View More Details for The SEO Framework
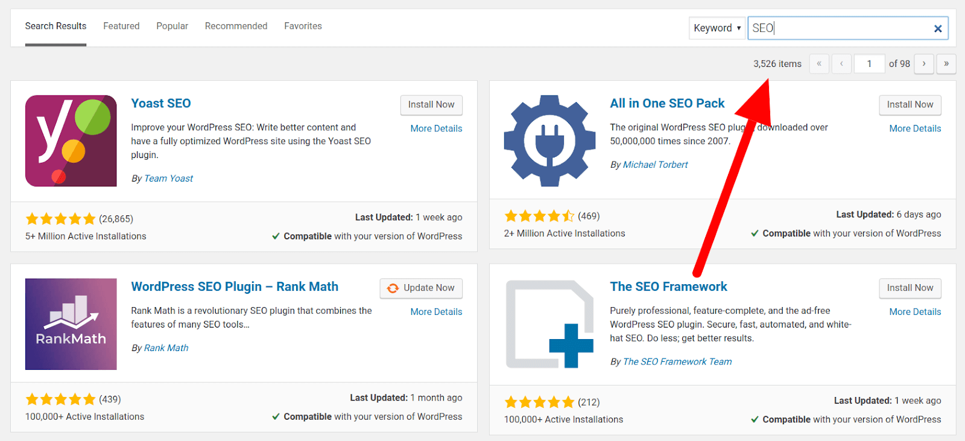Image resolution: width=965 pixels, height=441 pixels. tap(915, 312)
